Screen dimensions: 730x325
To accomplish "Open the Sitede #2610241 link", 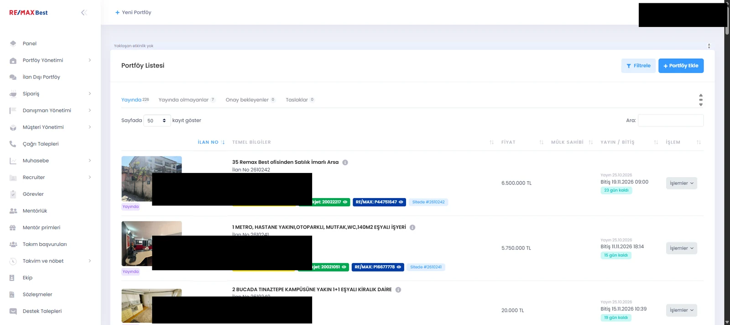I will pyautogui.click(x=426, y=267).
